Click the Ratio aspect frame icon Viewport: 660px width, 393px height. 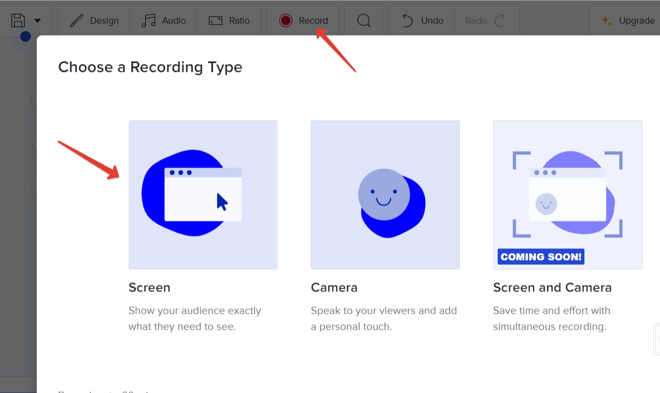216,21
